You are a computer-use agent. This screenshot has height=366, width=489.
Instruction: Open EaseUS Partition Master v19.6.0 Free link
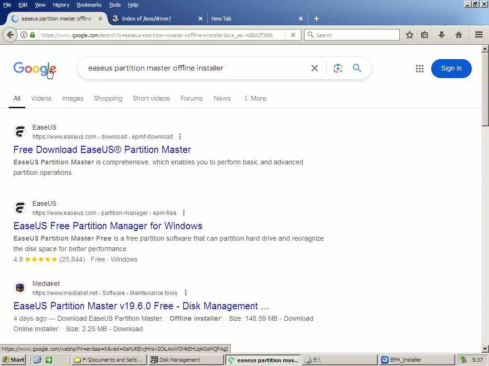coord(141,306)
